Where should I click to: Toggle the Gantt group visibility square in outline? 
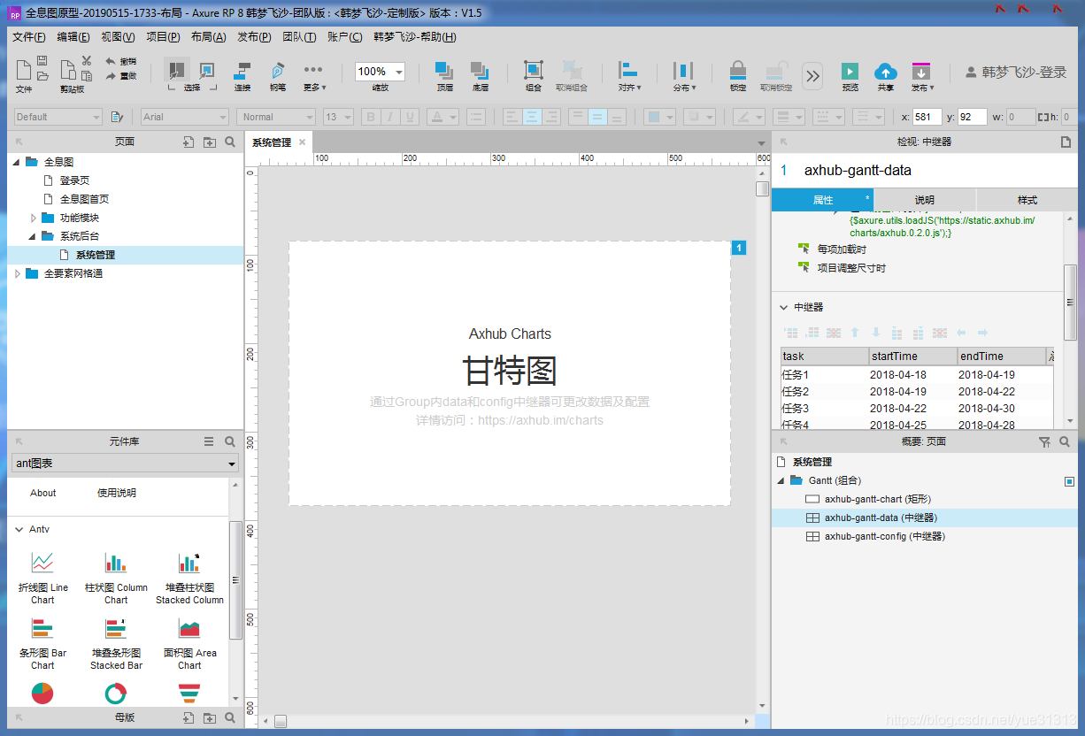tap(1069, 481)
